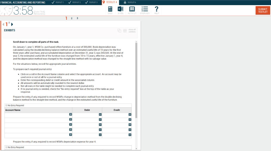Open account list in fifth Account Name row
Image resolution: width=271 pixels, height=151 pixels.
click(x=70, y=135)
